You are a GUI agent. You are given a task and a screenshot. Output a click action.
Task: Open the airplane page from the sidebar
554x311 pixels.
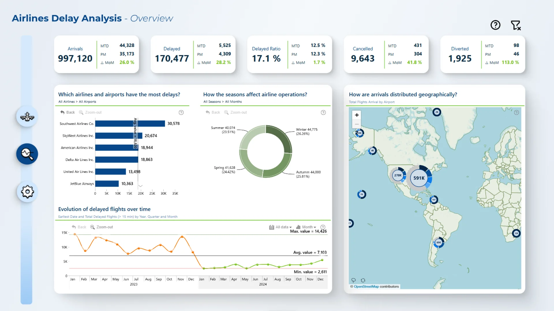click(x=27, y=117)
